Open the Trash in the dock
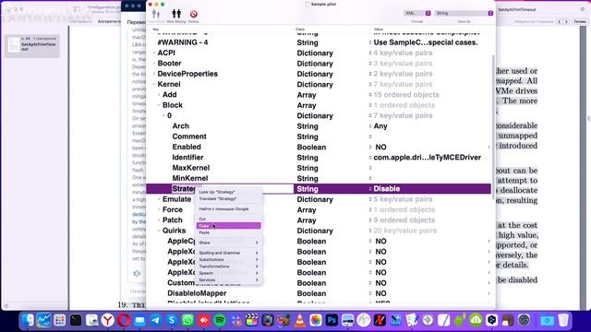 [563, 320]
